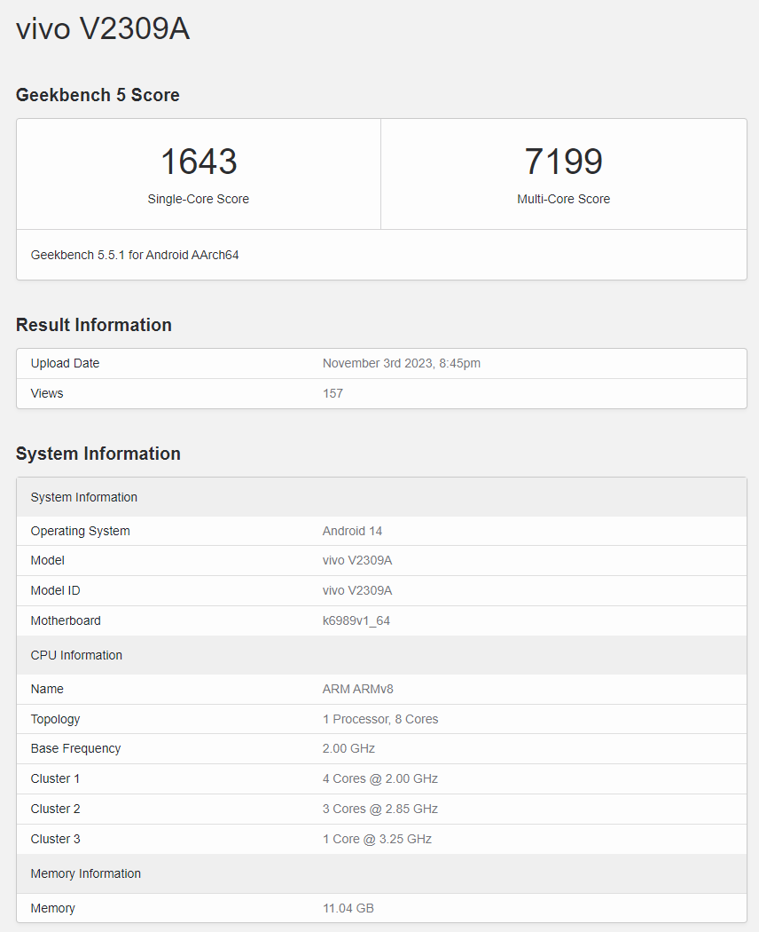Click the System Information section heading
The width and height of the screenshot is (759, 932).
pos(98,454)
